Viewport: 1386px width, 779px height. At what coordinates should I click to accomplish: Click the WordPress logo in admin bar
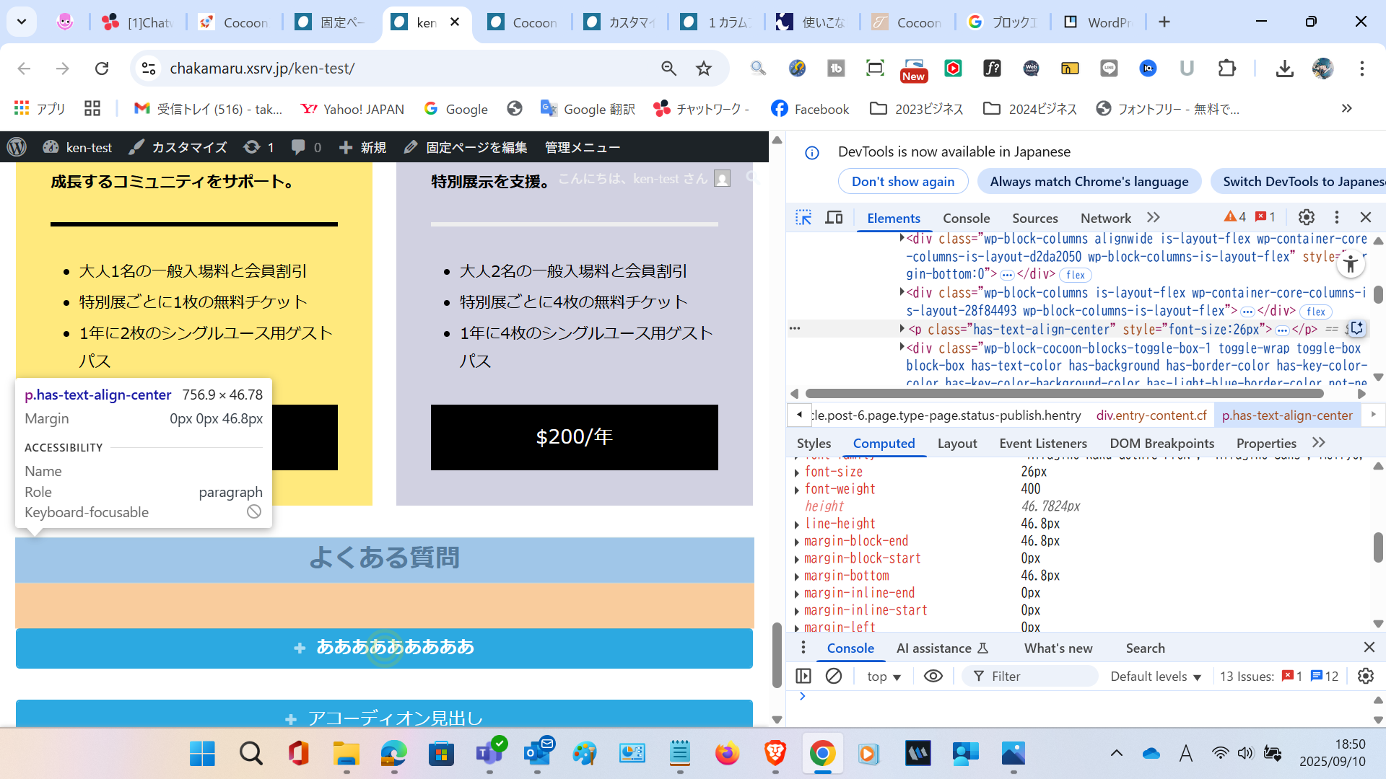tap(17, 147)
